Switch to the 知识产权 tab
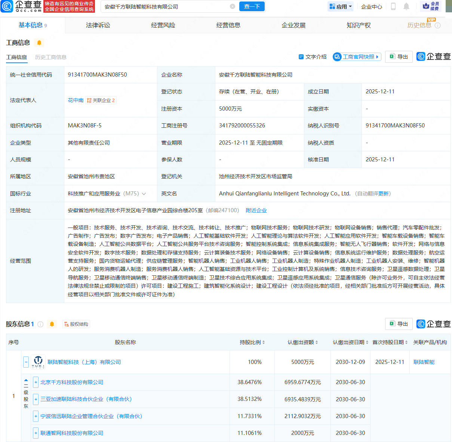The image size is (452, 442). 359,25
